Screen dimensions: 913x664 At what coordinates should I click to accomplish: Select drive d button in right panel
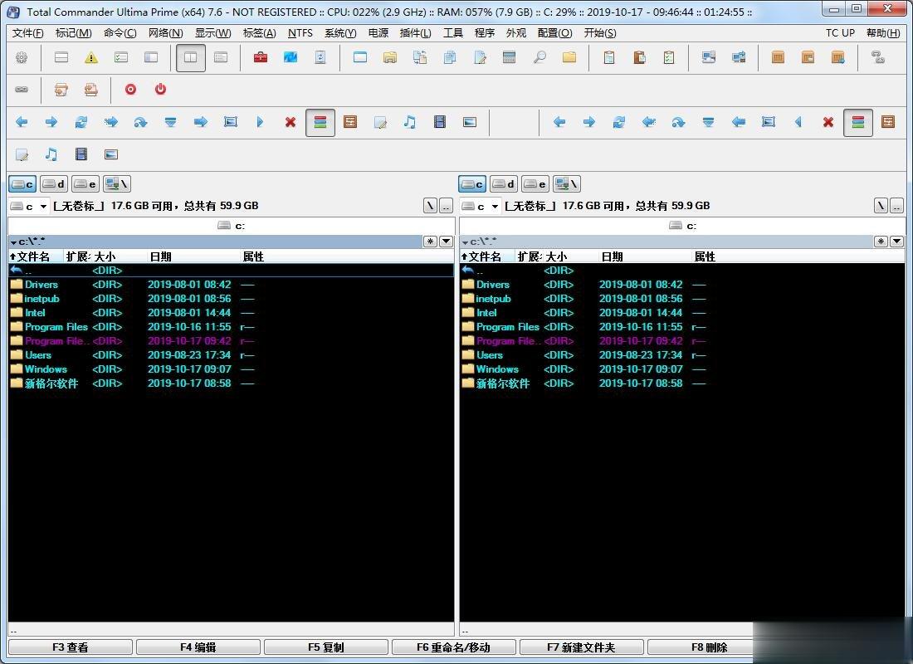point(504,184)
